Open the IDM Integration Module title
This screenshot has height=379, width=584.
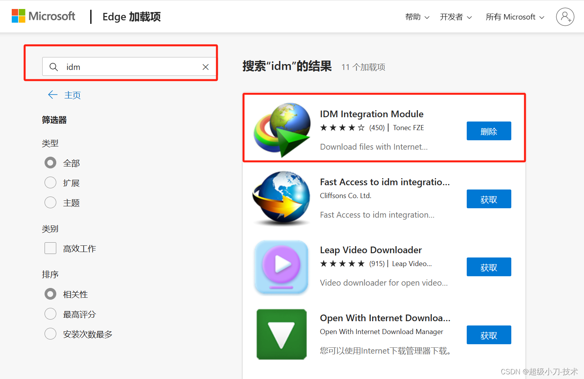point(372,114)
